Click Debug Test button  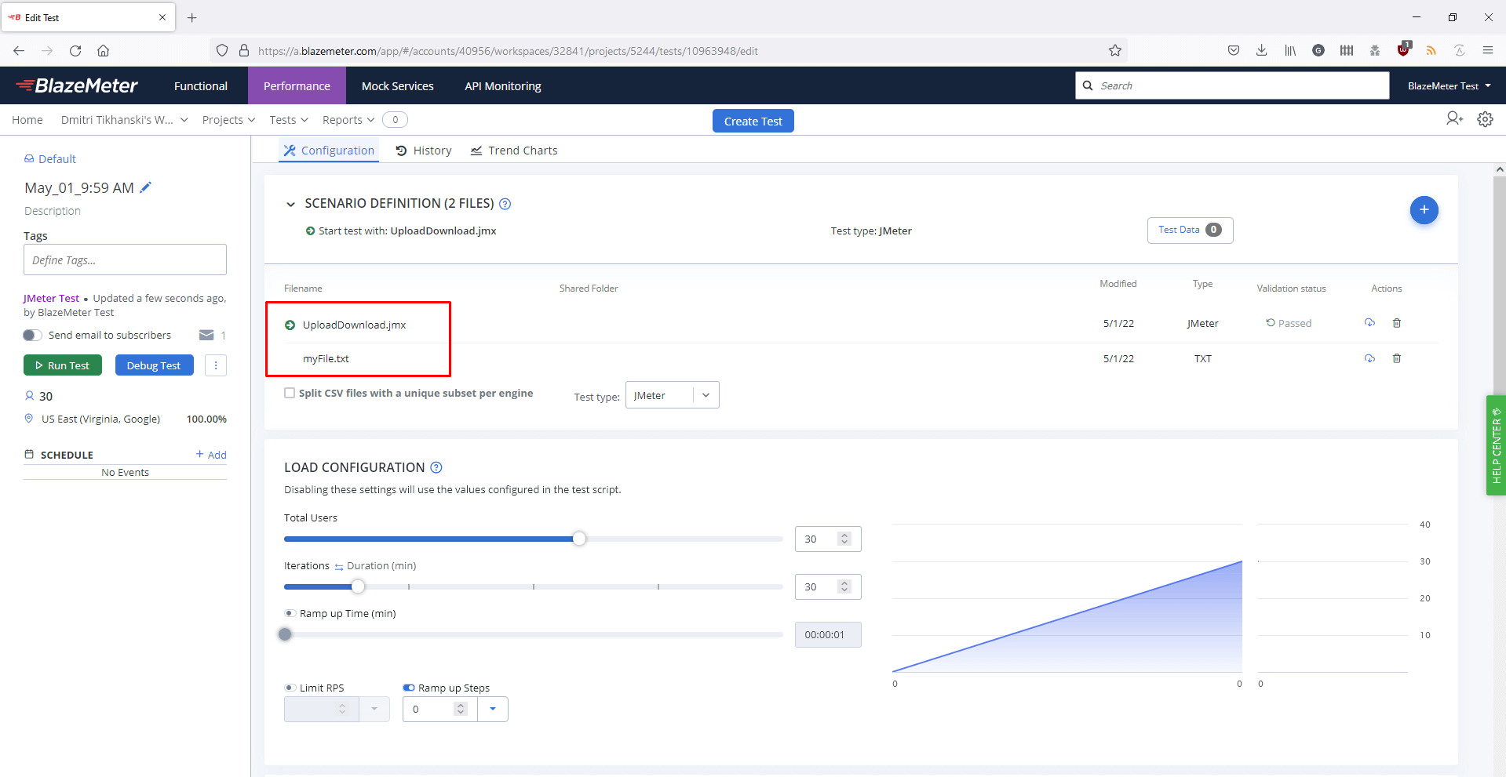tap(155, 365)
